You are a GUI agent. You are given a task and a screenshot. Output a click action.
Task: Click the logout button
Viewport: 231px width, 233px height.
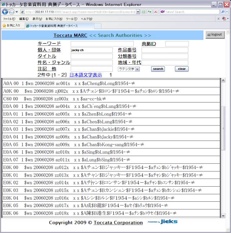215,35
